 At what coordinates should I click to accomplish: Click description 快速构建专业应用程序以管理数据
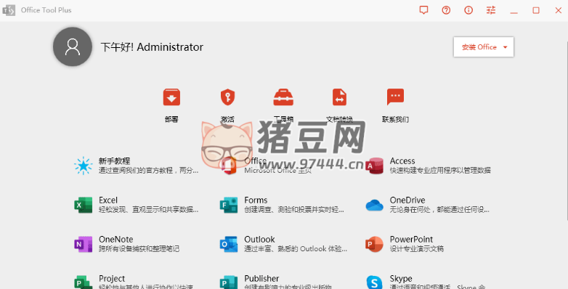pos(440,170)
